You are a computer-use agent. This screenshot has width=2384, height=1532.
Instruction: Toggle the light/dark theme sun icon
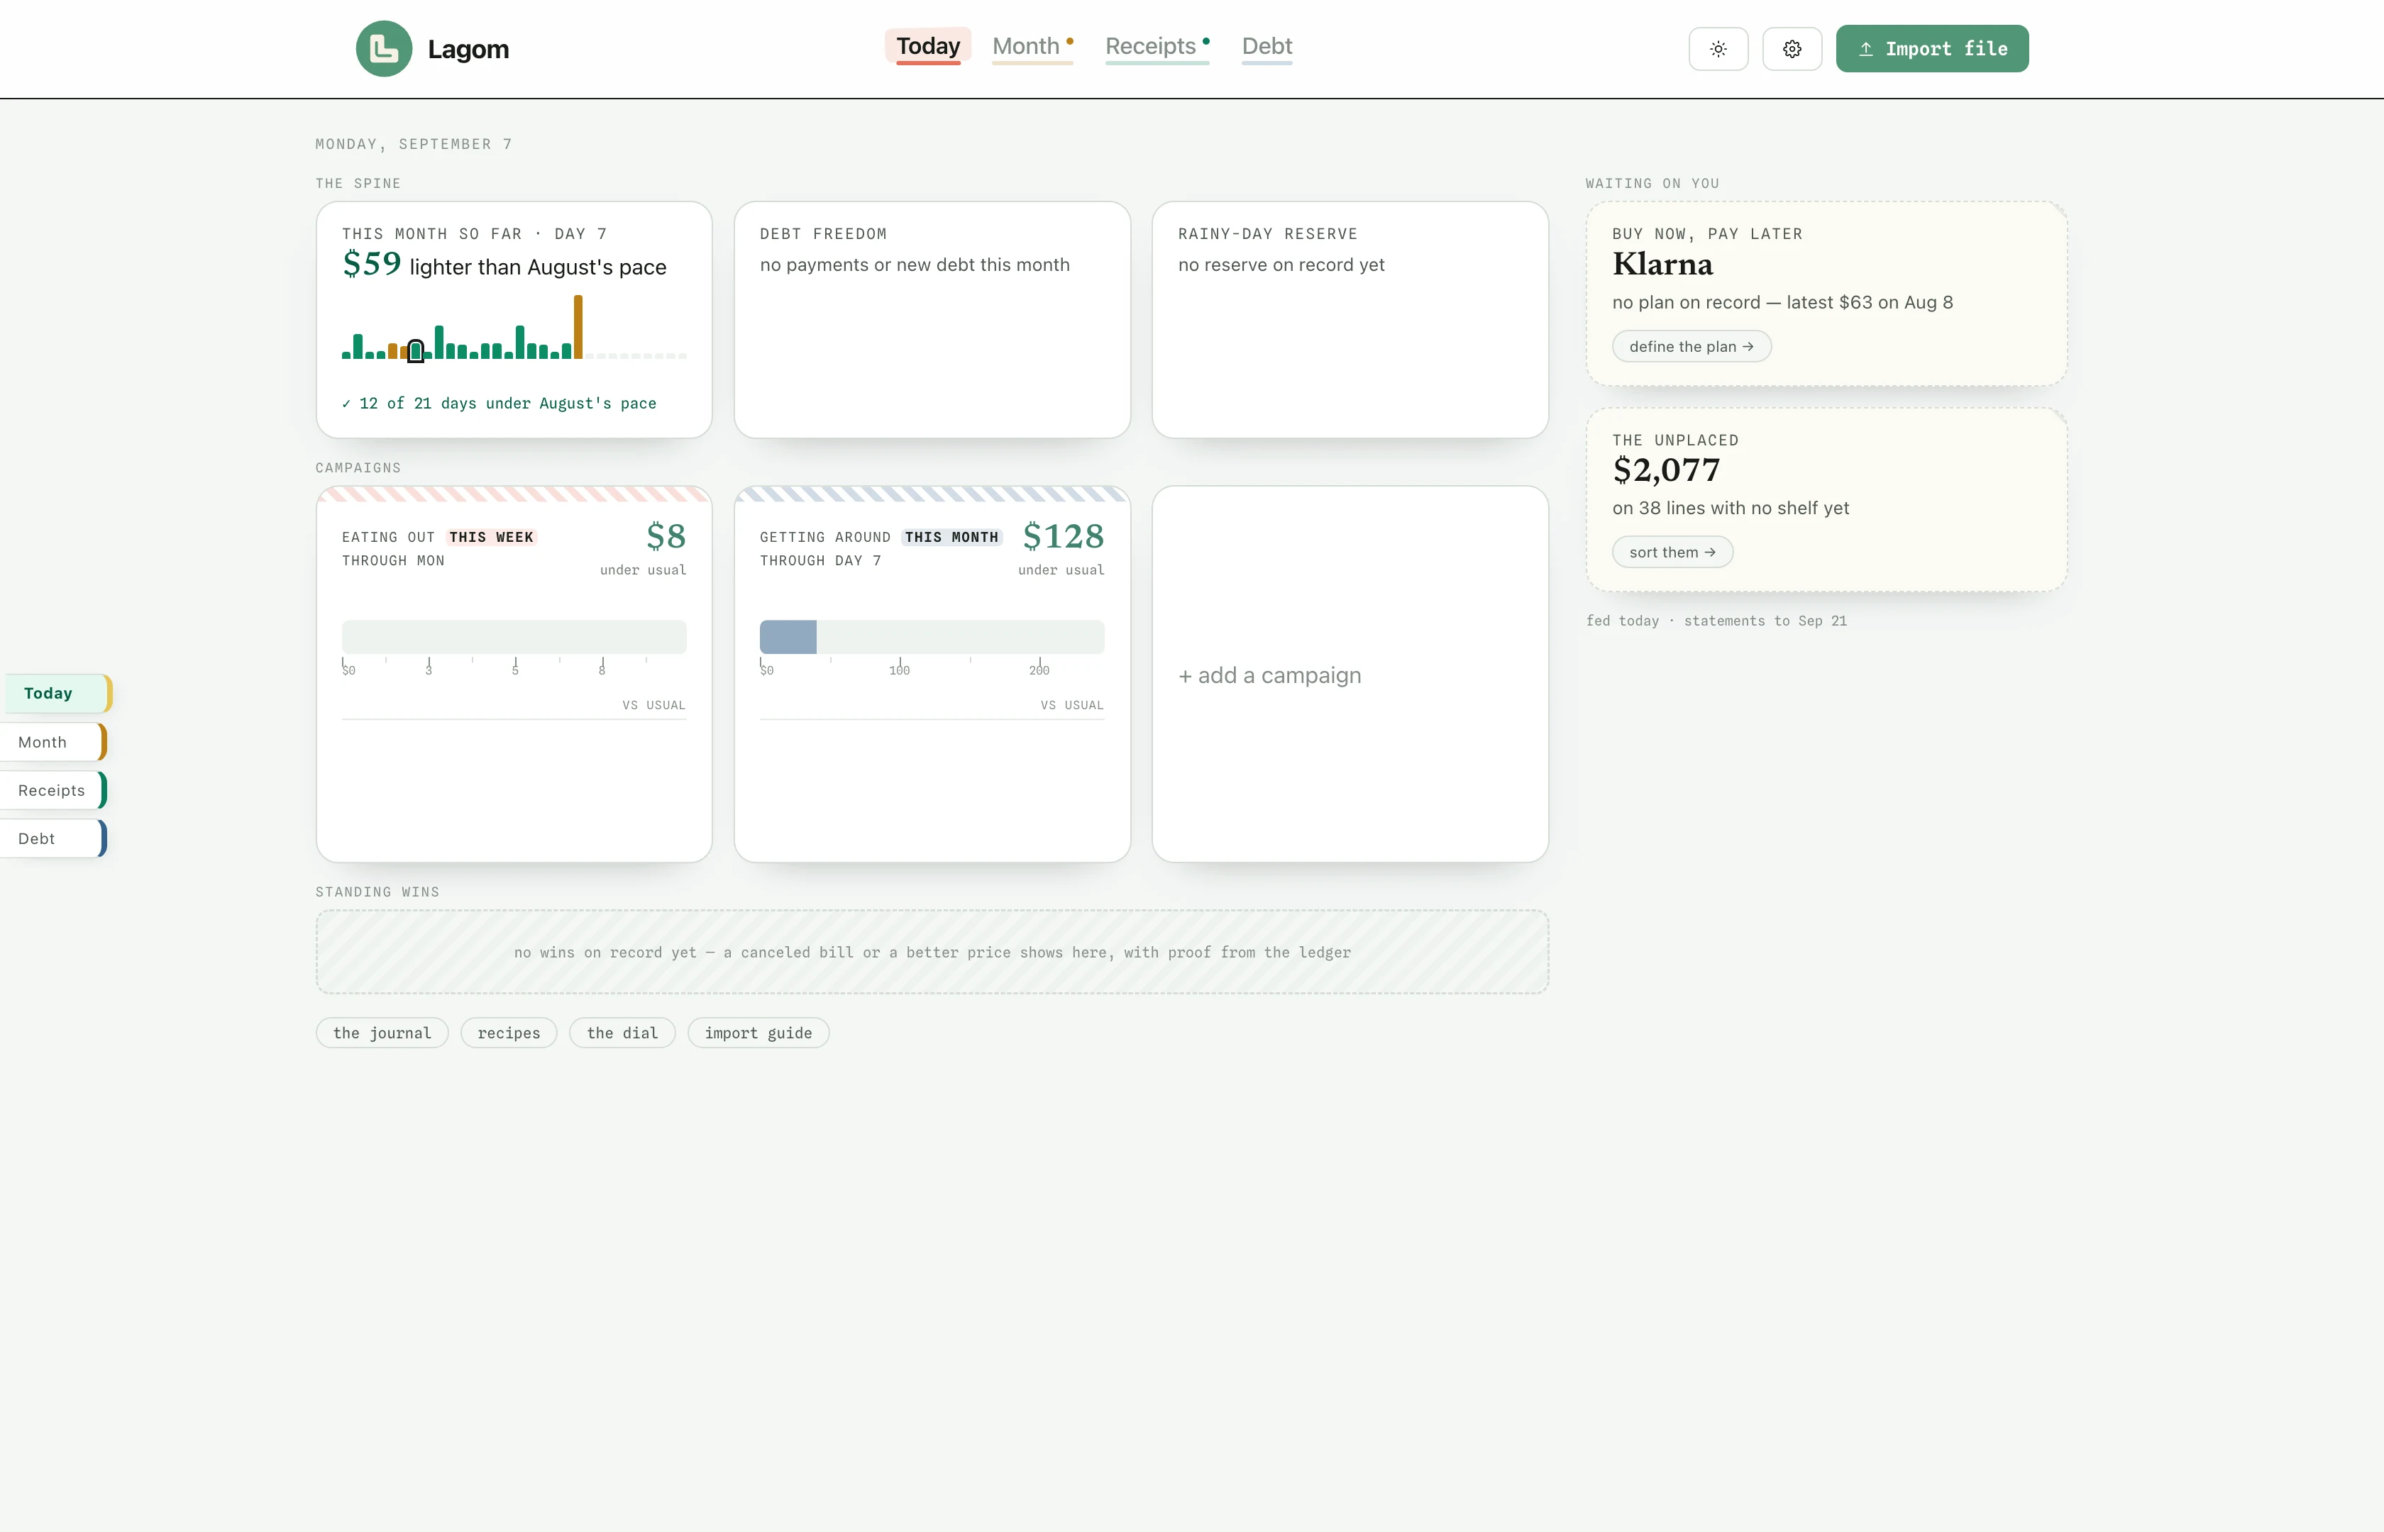point(1718,49)
